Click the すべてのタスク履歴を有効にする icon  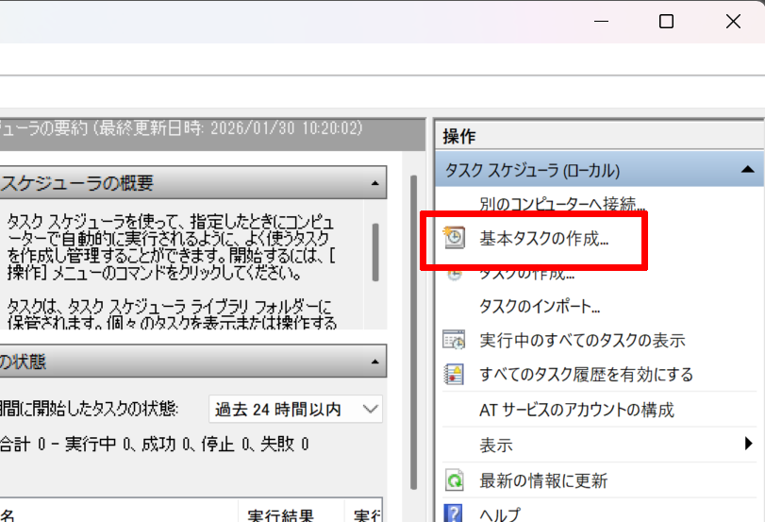pyautogui.click(x=454, y=375)
